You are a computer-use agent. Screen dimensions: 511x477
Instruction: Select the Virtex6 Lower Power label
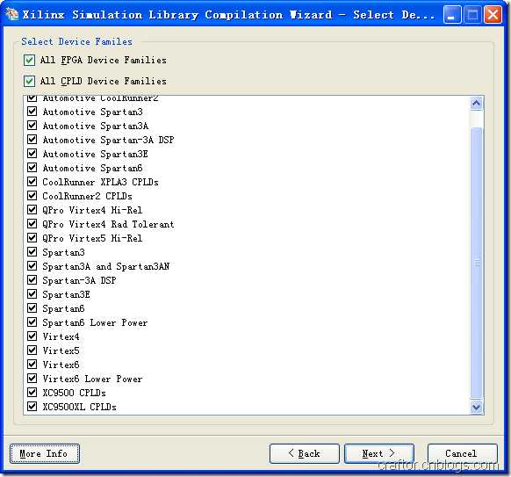point(92,379)
